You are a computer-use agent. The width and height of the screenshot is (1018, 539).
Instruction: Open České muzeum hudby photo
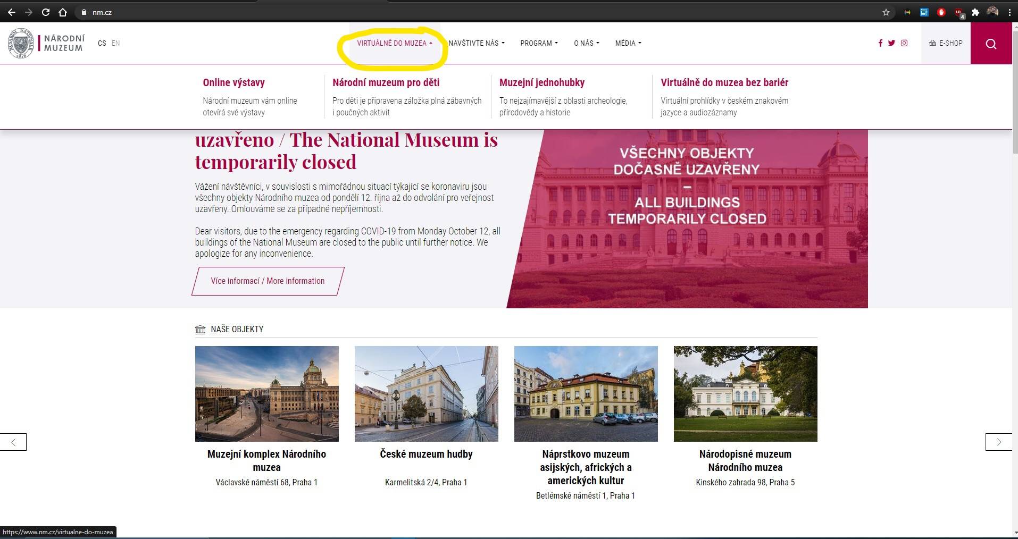pyautogui.click(x=426, y=393)
